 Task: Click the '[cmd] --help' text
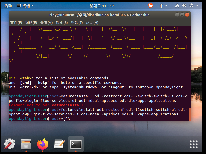(34, 83)
